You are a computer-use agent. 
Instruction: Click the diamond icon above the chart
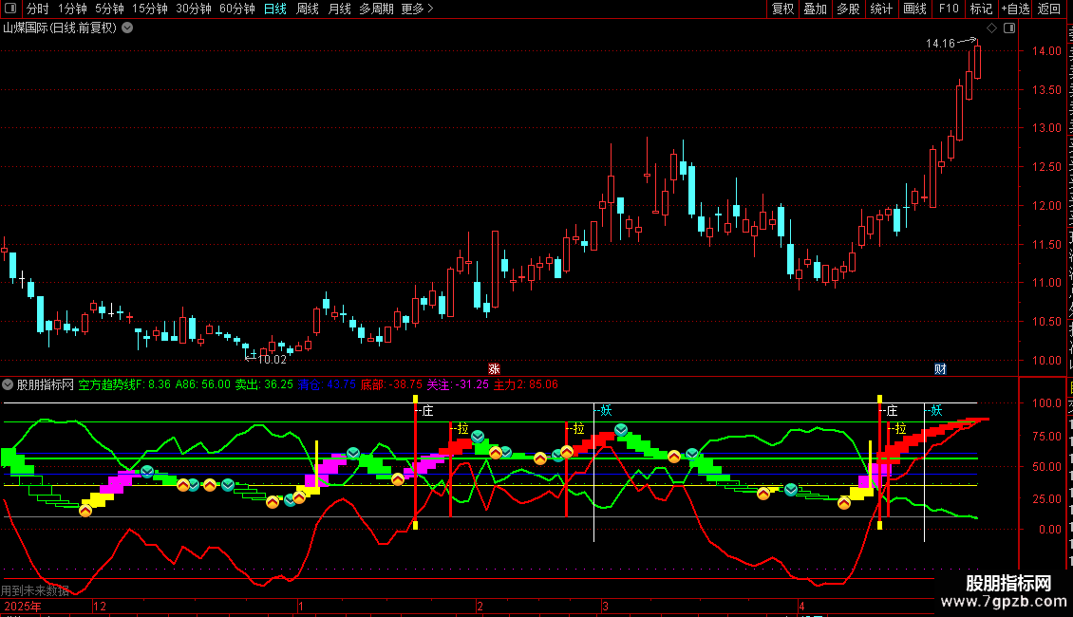[991, 28]
